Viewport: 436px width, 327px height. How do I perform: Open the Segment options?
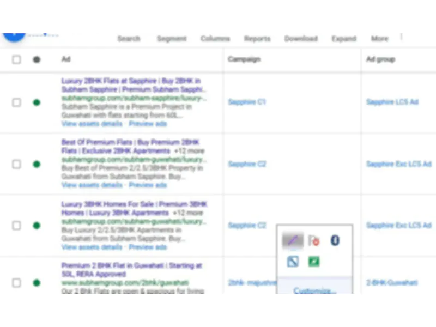[172, 39]
